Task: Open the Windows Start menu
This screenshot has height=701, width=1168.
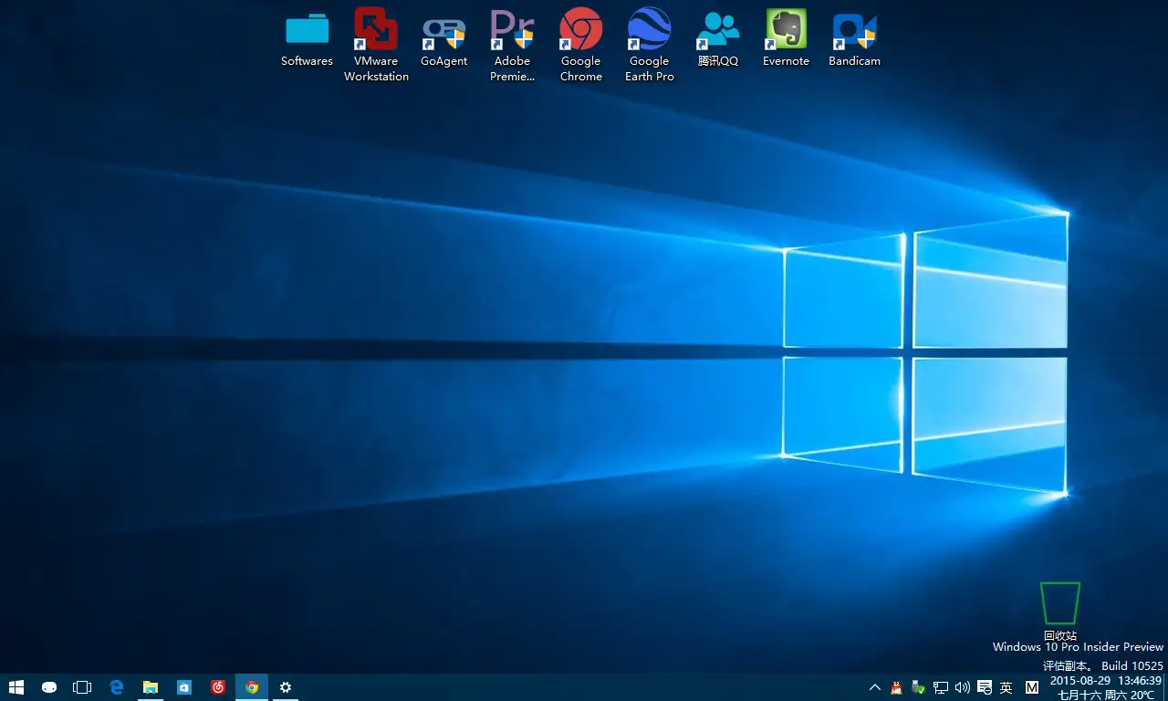Action: coord(16,687)
